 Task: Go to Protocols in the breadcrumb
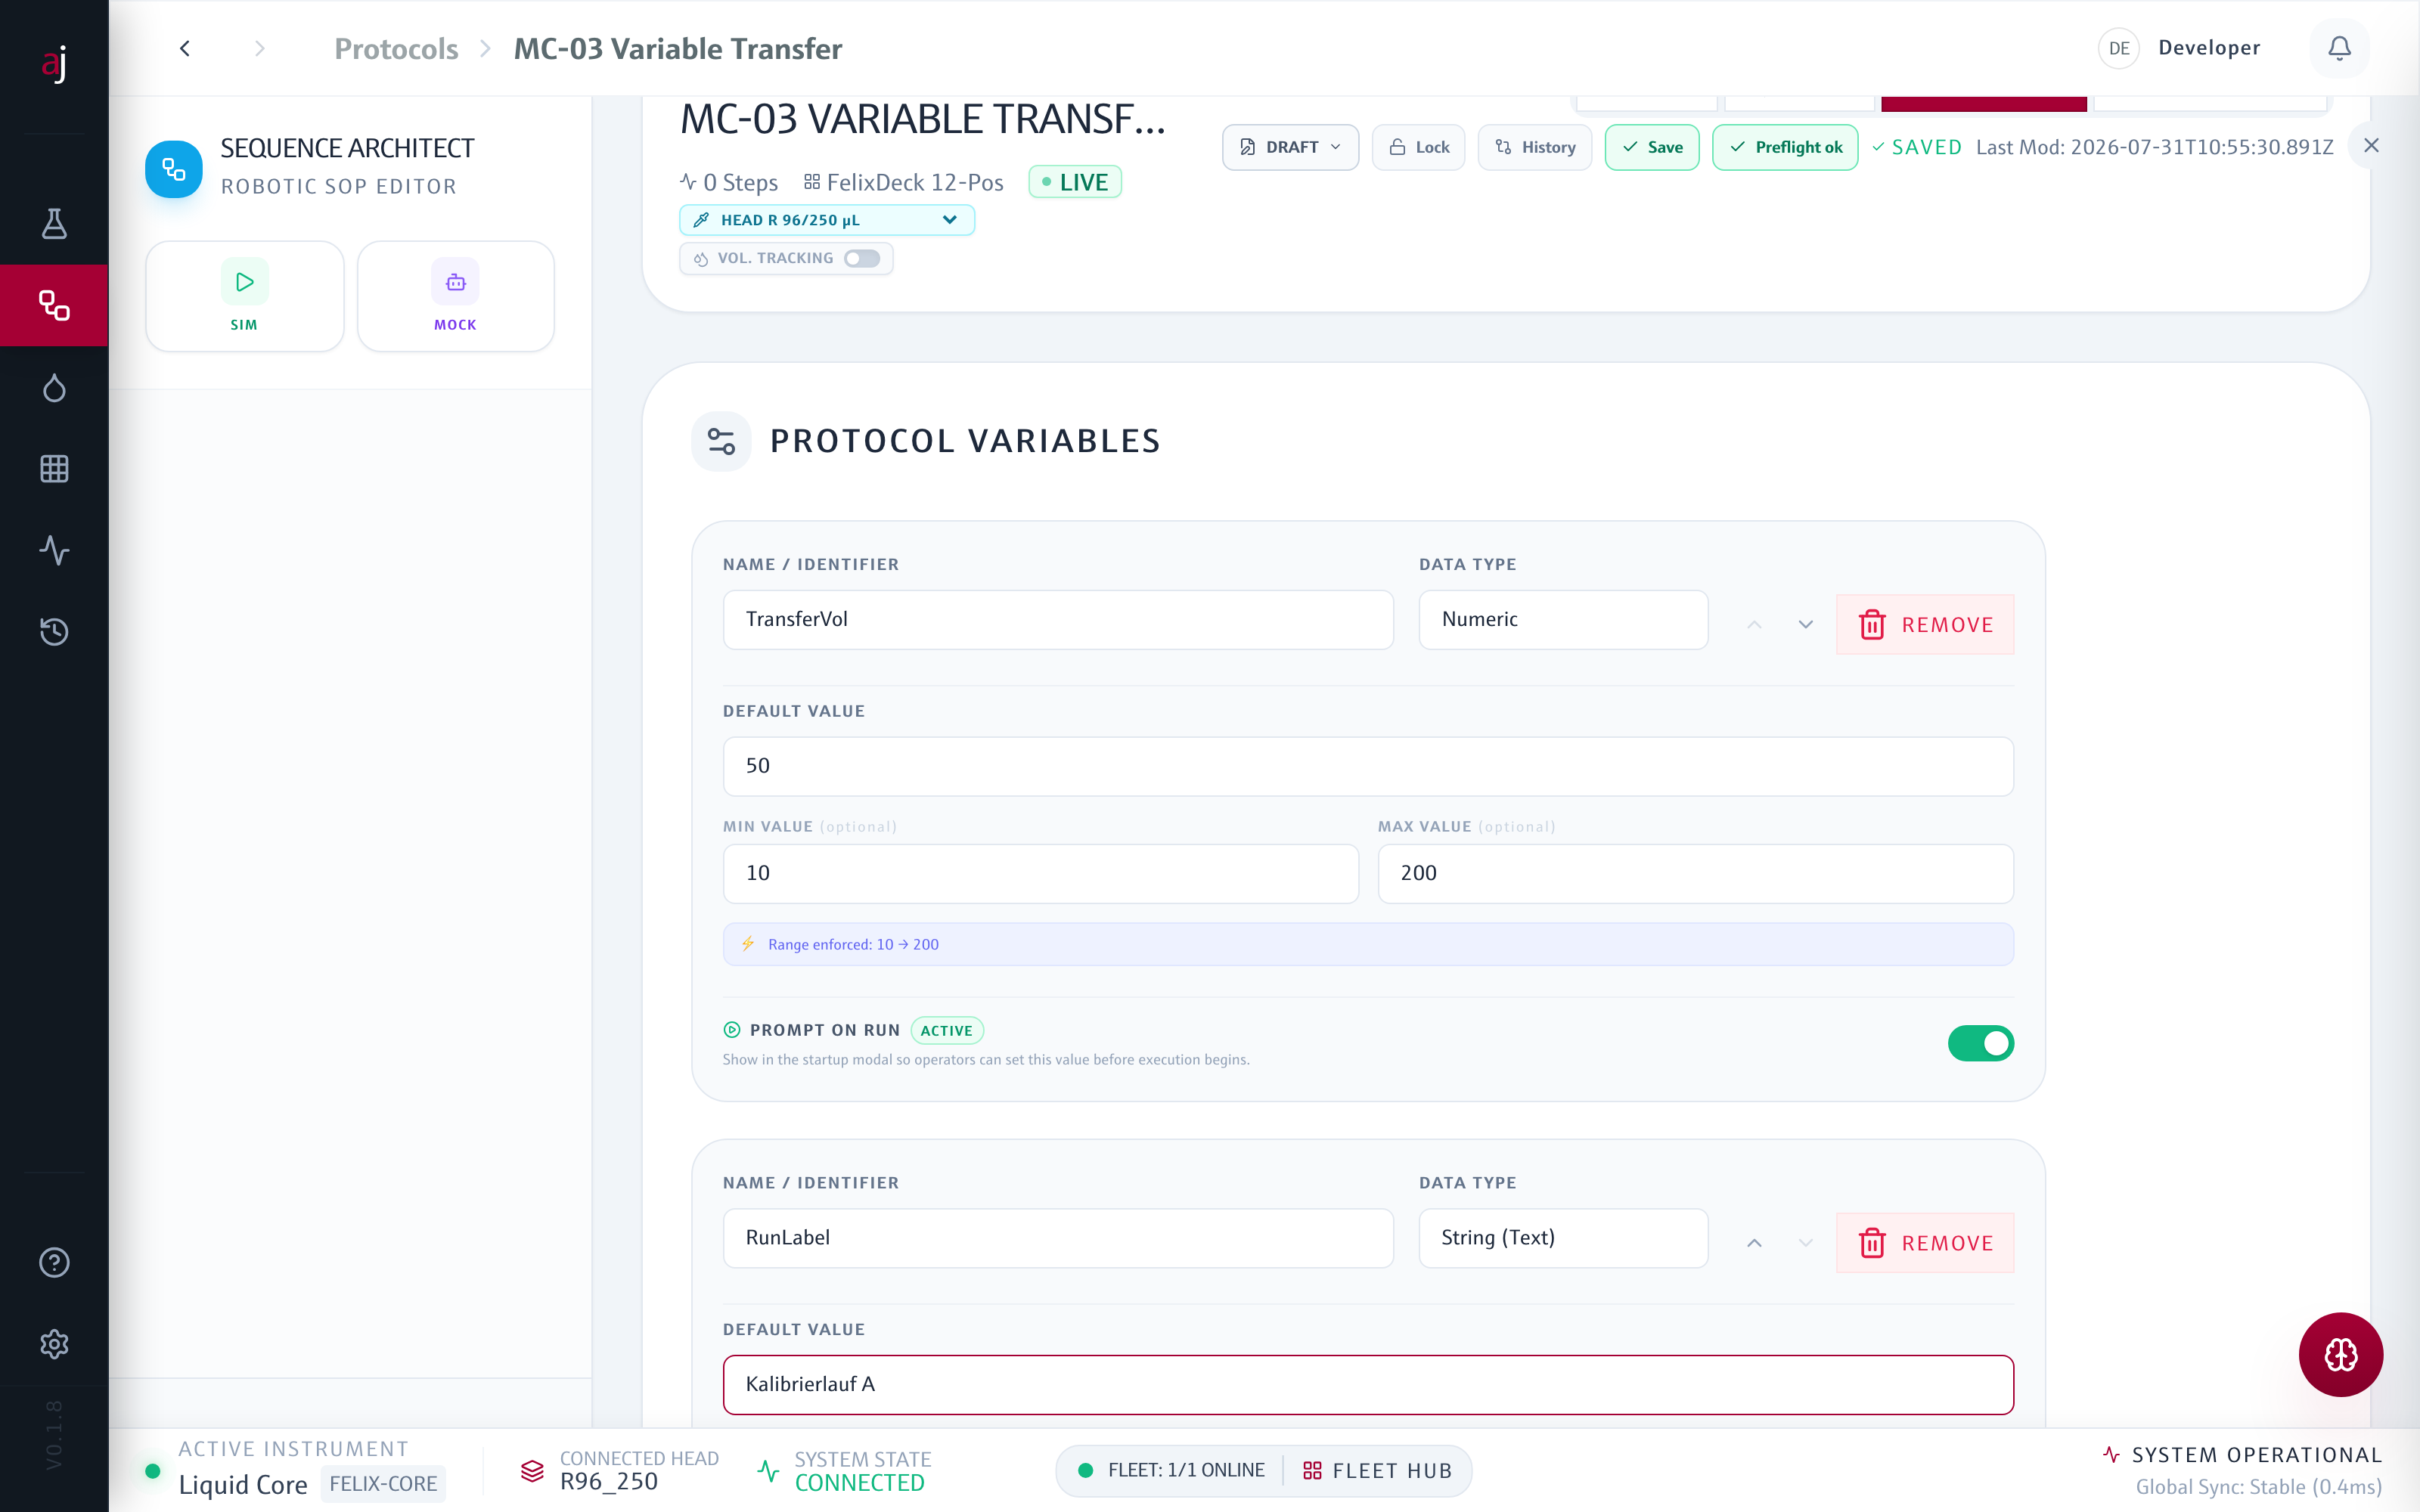click(396, 48)
